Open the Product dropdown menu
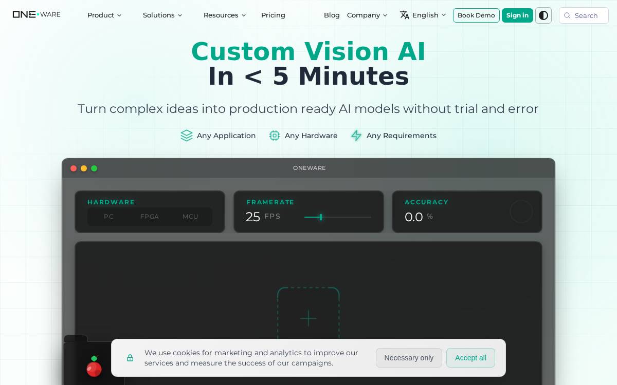This screenshot has height=385, width=617. coord(104,15)
